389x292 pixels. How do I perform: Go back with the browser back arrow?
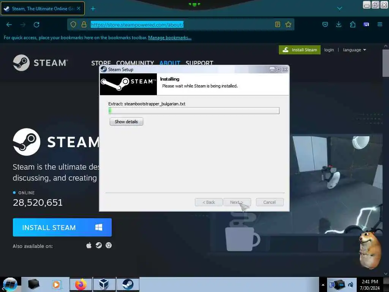(9, 25)
